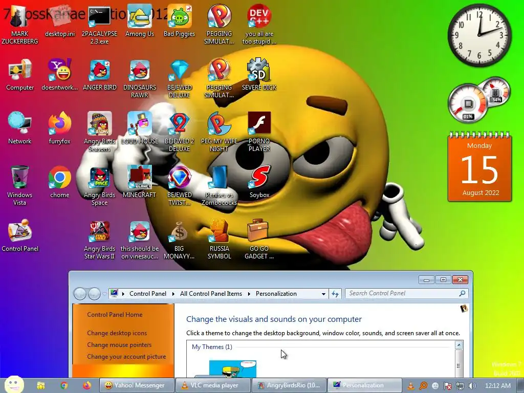
Task: Select the LOUD HOUSE desktop icon
Action: point(140,129)
